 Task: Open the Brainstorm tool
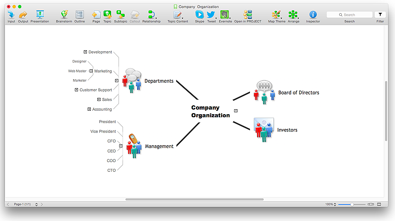point(64,15)
